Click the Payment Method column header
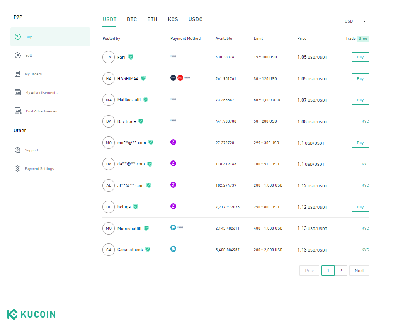 [185, 39]
